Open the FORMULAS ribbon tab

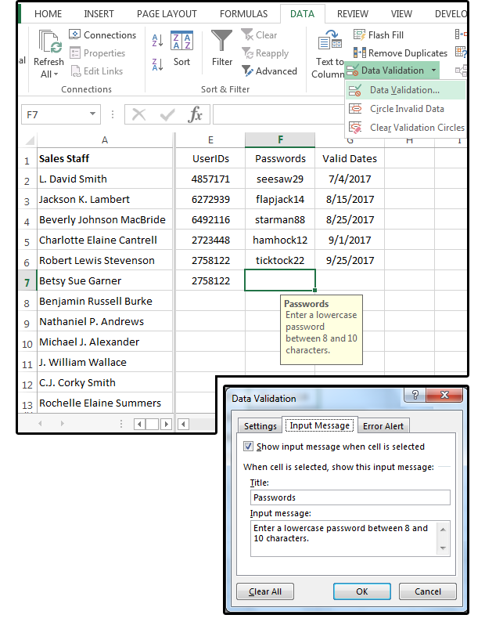[x=244, y=14]
